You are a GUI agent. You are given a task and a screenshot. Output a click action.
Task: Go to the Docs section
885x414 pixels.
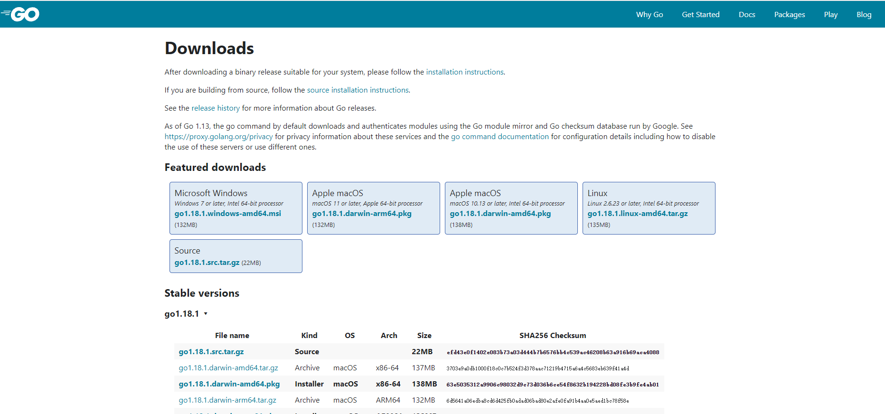(x=747, y=15)
